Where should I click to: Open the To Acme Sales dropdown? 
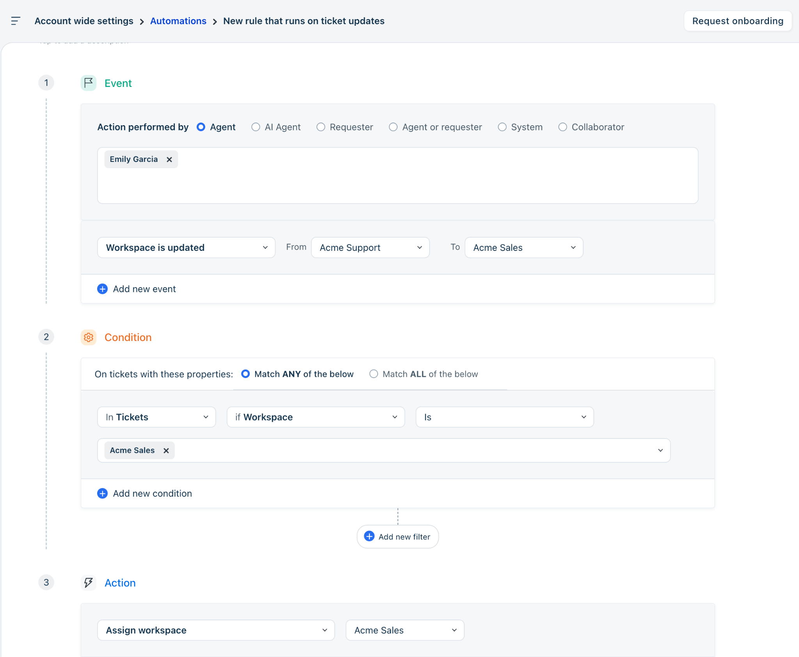click(524, 248)
